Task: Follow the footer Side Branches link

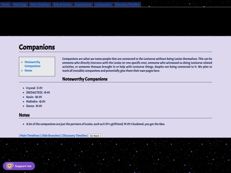Action: click(x=51, y=135)
